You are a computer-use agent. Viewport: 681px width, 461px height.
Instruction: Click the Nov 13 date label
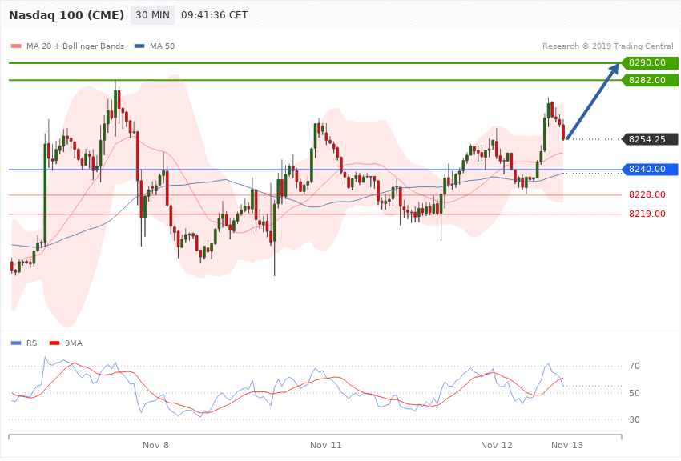pos(566,445)
